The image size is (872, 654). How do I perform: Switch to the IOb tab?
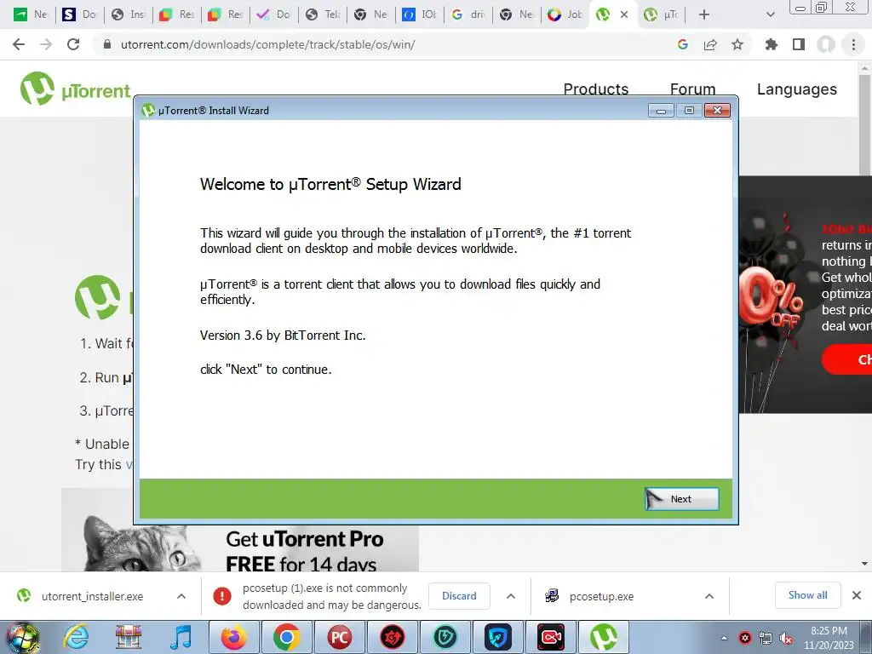coord(419,14)
